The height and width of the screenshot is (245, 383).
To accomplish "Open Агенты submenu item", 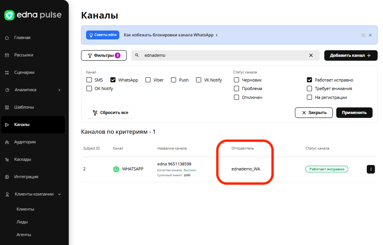I will point(24,235).
